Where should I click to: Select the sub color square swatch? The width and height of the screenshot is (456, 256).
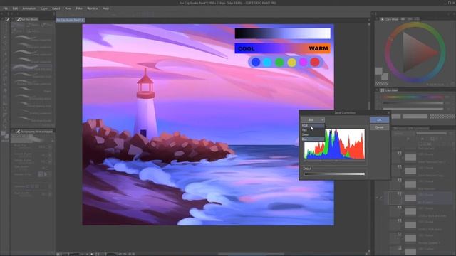point(385,77)
